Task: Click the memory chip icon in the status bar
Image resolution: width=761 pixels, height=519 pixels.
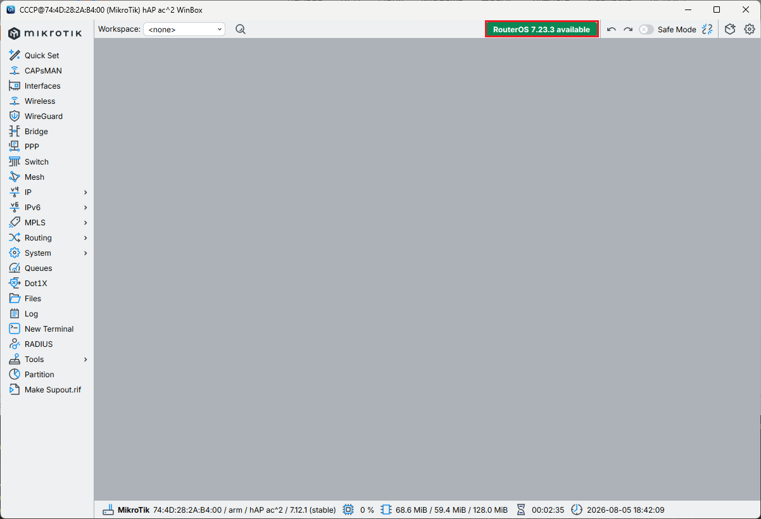Action: click(386, 510)
